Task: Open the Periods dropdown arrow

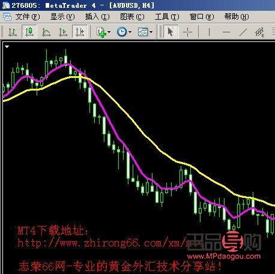Action: click(130, 32)
